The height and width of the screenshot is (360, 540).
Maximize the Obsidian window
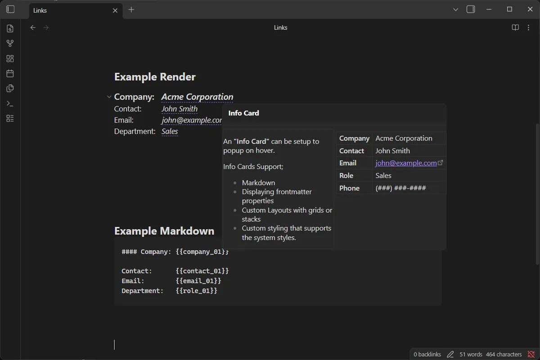click(509, 9)
